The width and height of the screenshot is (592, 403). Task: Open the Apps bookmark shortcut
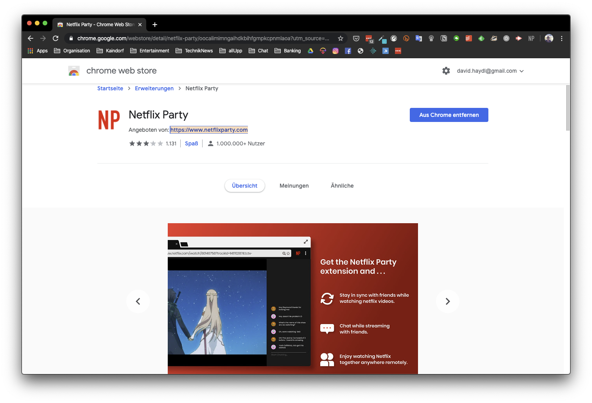coord(38,51)
